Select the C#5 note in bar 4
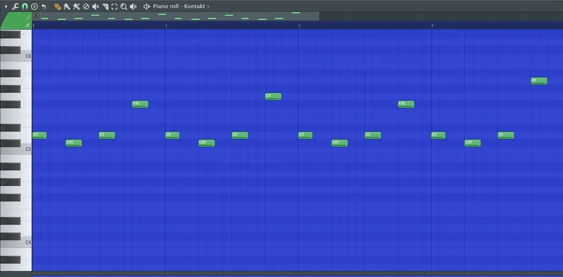The image size is (563, 277). [x=473, y=143]
